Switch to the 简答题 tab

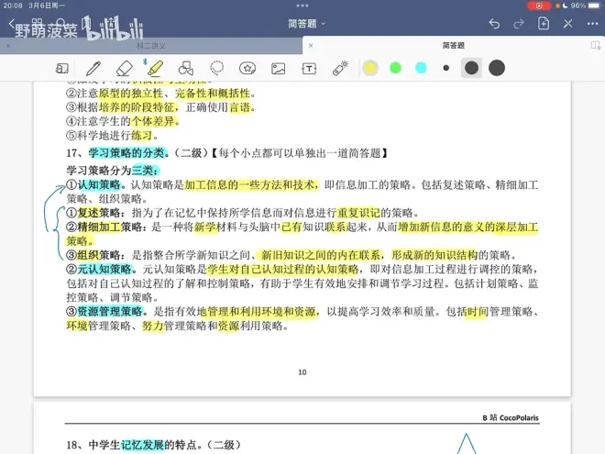point(453,45)
